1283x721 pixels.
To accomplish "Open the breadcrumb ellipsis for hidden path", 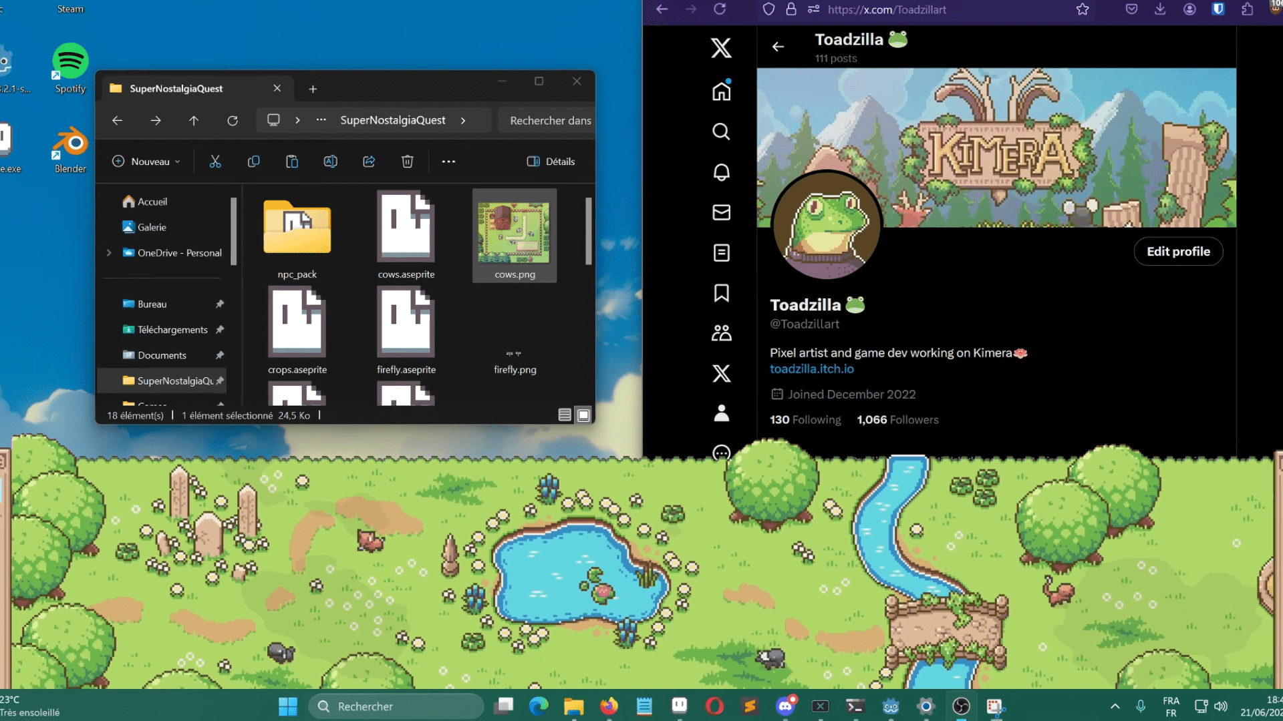I will pyautogui.click(x=321, y=120).
